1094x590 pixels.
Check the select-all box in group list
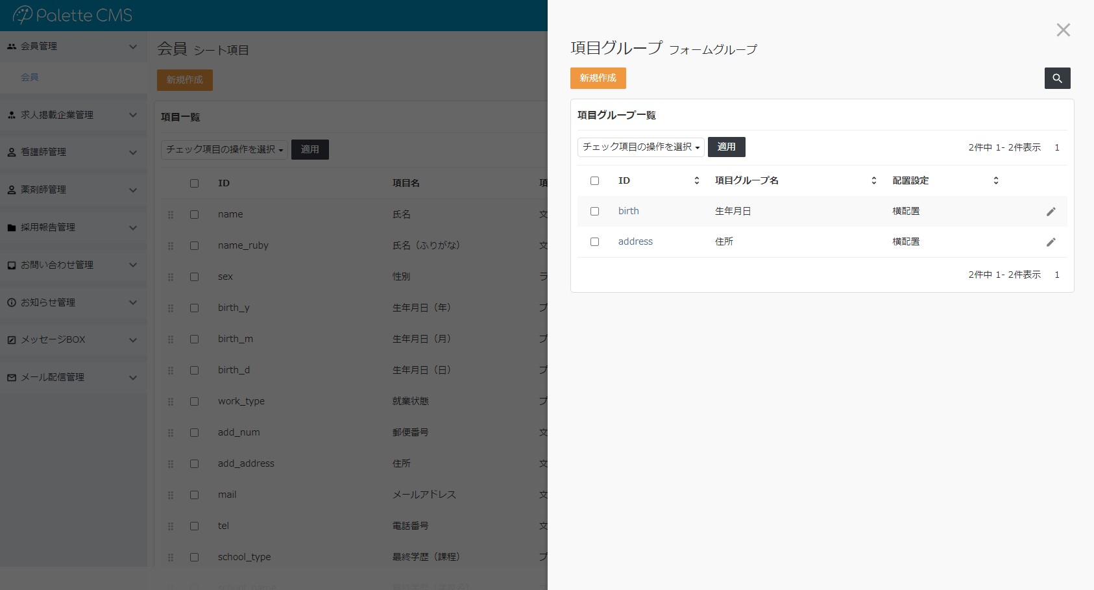(594, 180)
